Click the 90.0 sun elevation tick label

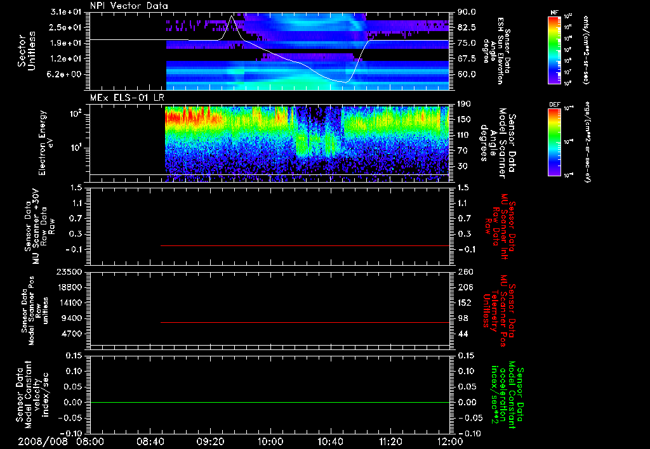(x=467, y=12)
